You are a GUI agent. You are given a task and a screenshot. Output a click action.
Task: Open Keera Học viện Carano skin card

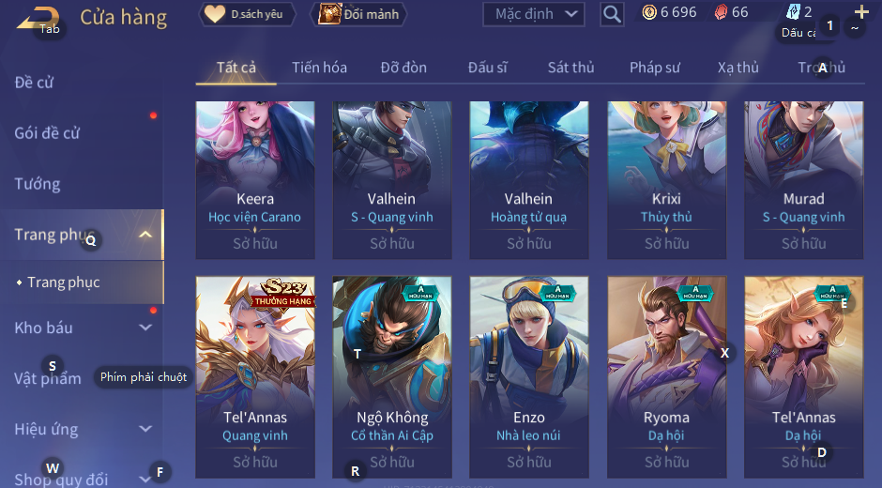tap(255, 180)
